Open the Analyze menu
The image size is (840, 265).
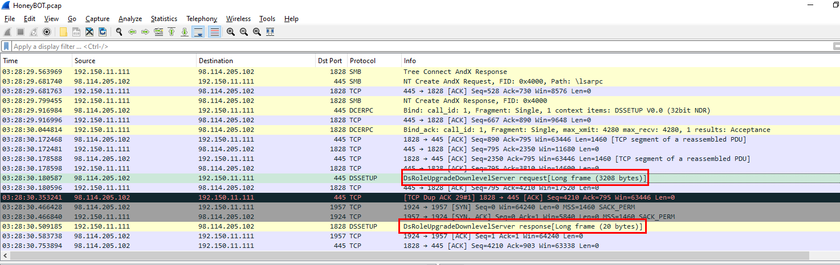point(130,19)
